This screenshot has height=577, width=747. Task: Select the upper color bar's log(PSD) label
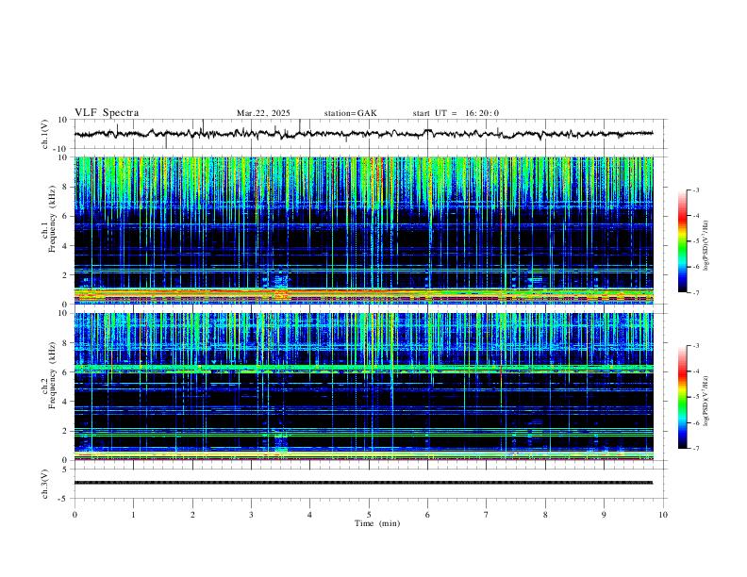(x=706, y=246)
